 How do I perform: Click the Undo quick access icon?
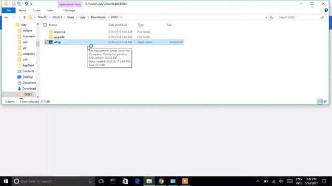[26, 4]
